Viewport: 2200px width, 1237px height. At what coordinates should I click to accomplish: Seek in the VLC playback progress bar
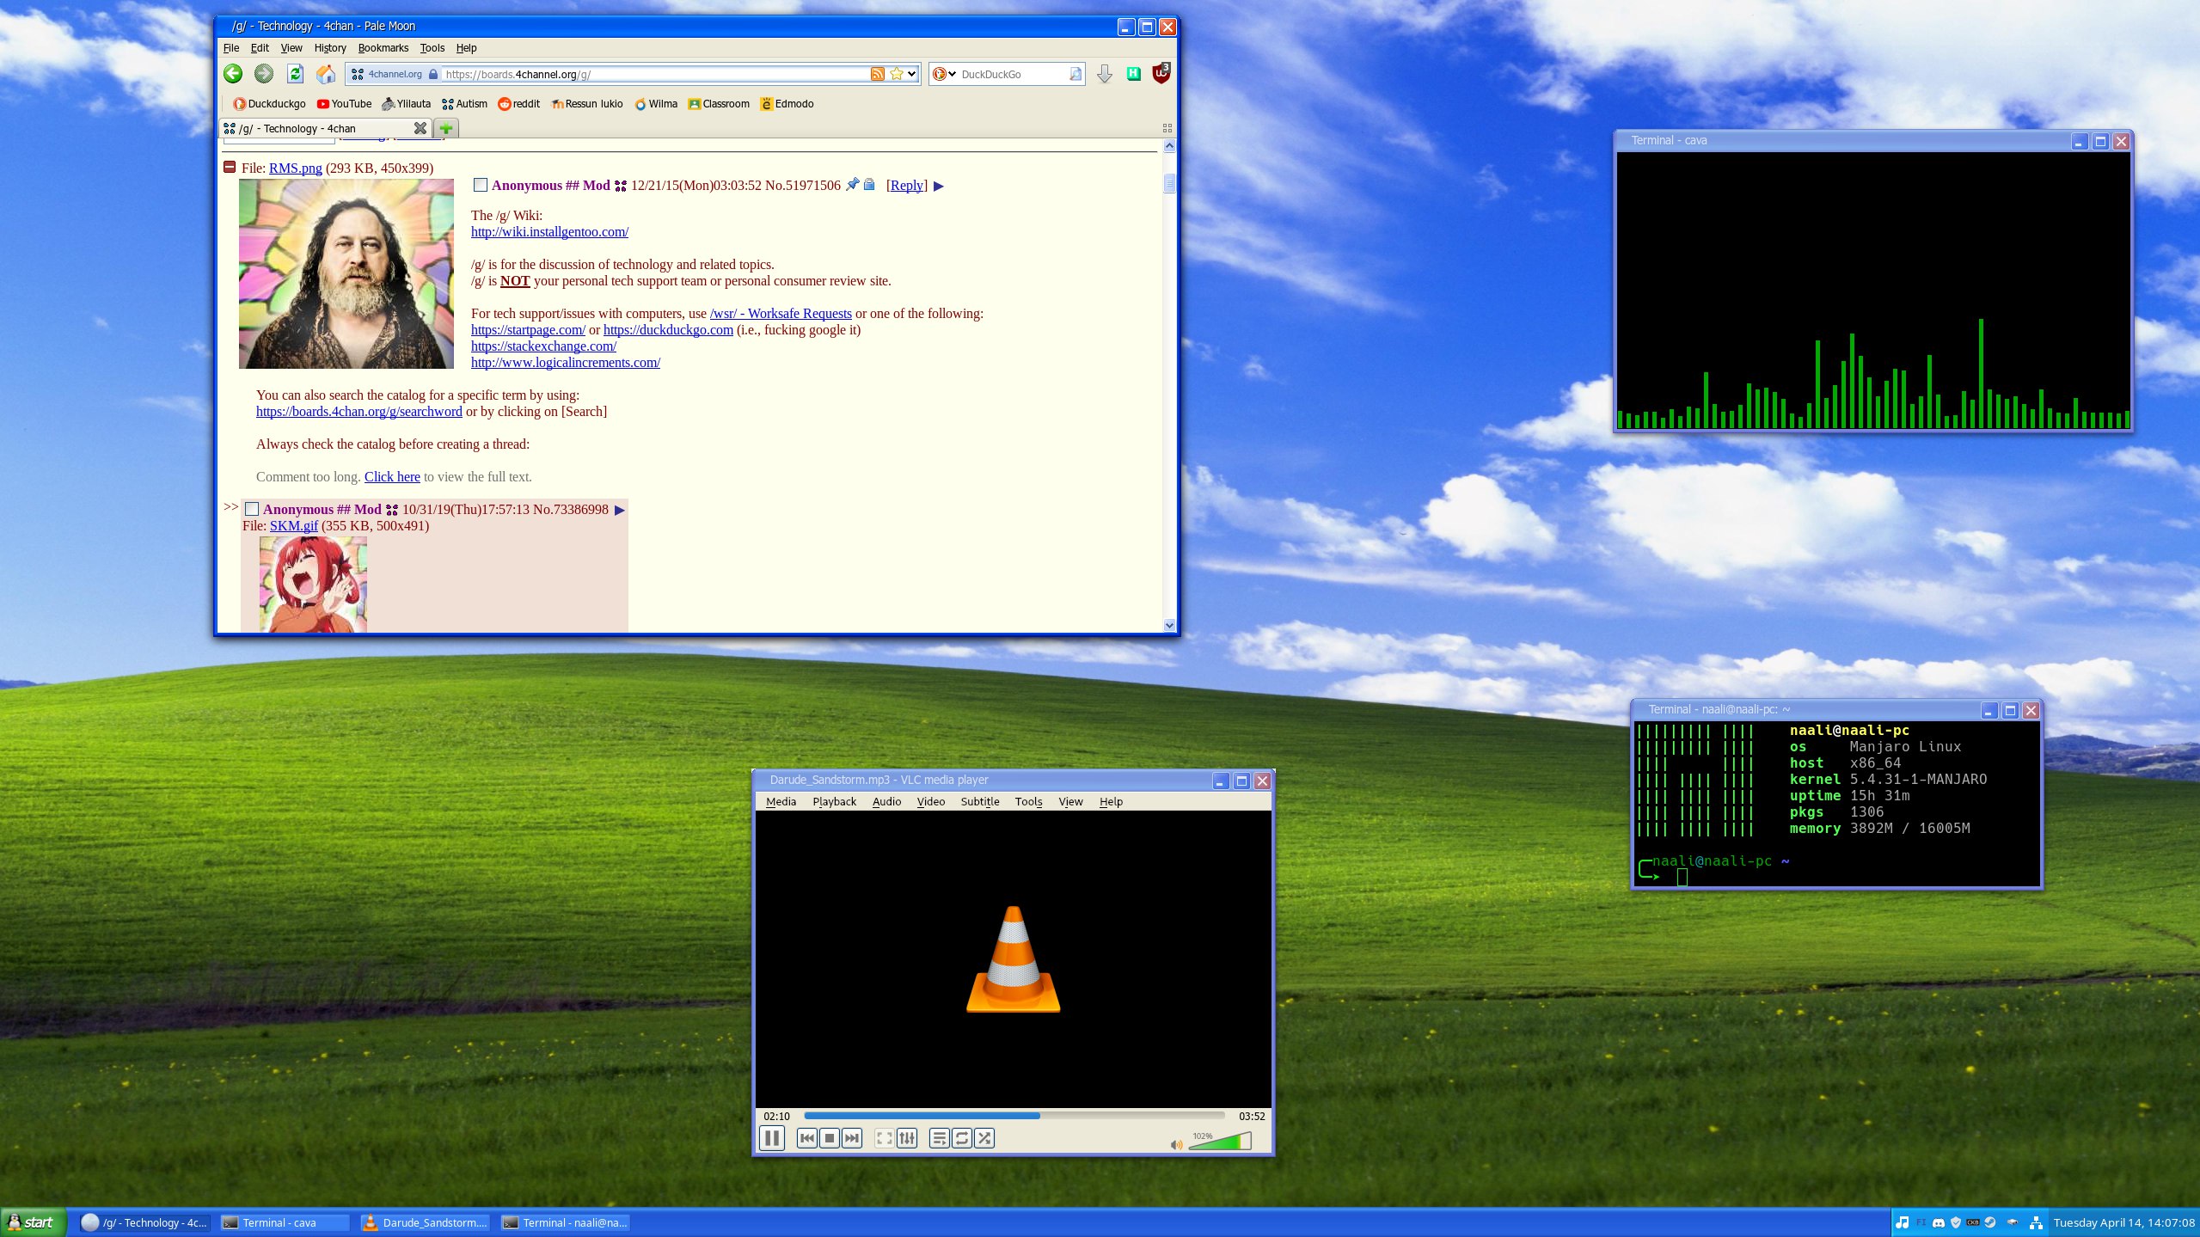(1014, 1116)
